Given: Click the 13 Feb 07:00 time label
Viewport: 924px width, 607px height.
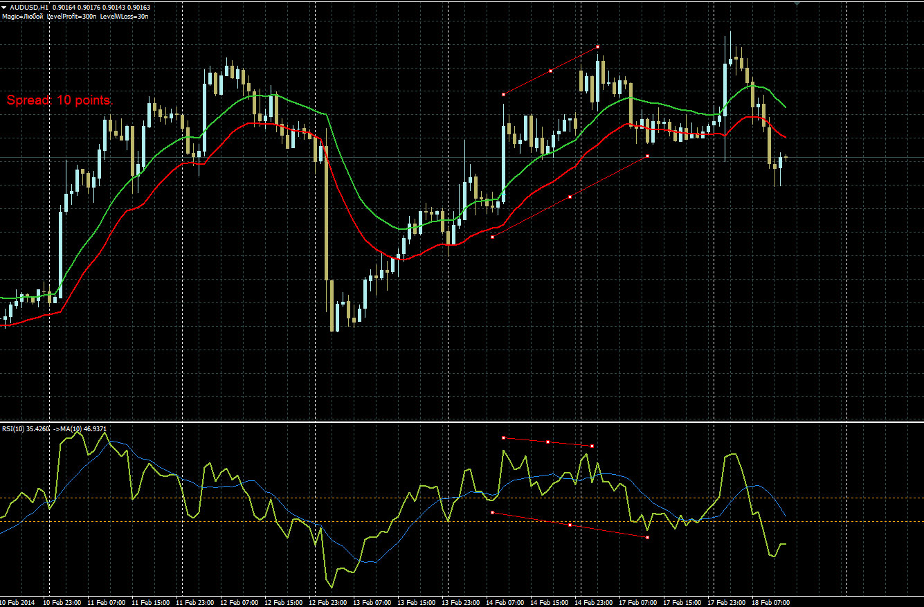Looking at the screenshot, I should (372, 602).
